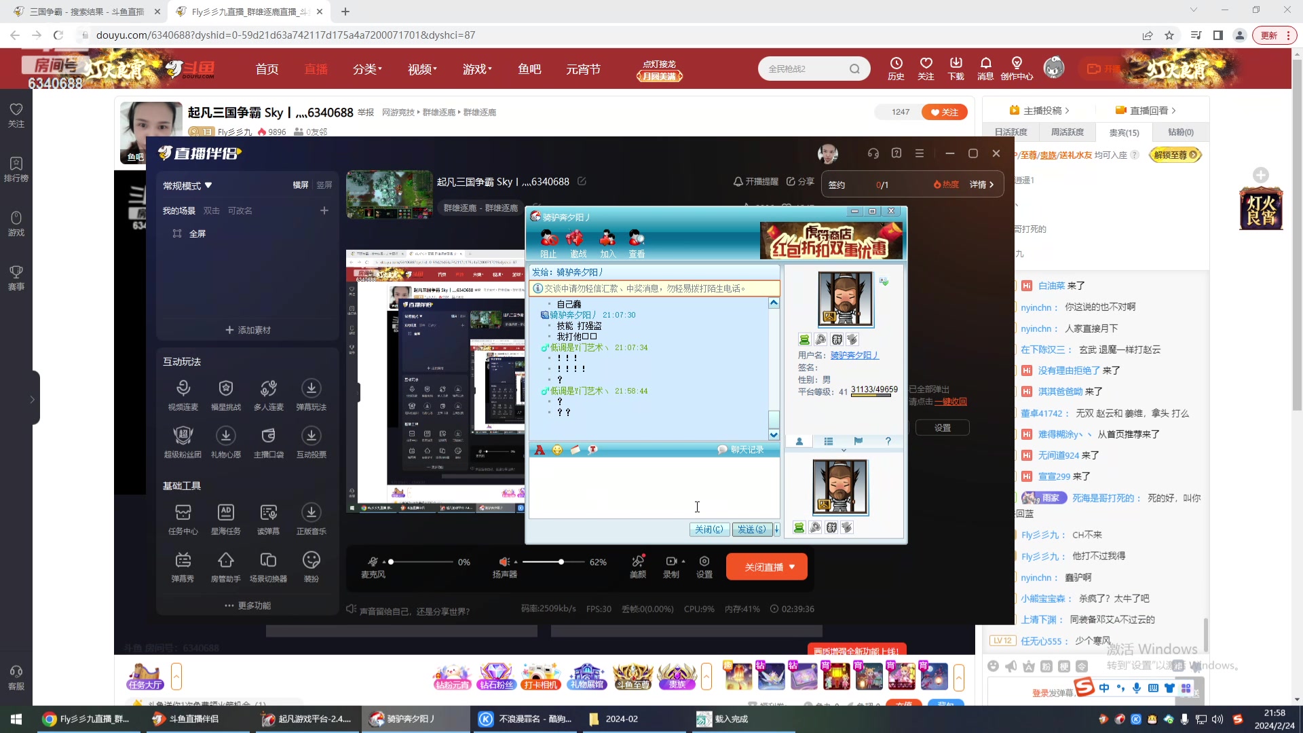Open 美颜 beauty filter settings

[638, 567]
